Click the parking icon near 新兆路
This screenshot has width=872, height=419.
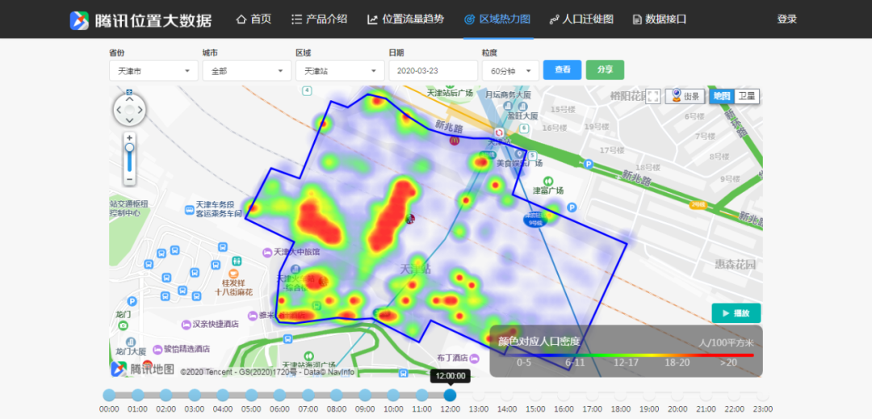[x=589, y=165]
